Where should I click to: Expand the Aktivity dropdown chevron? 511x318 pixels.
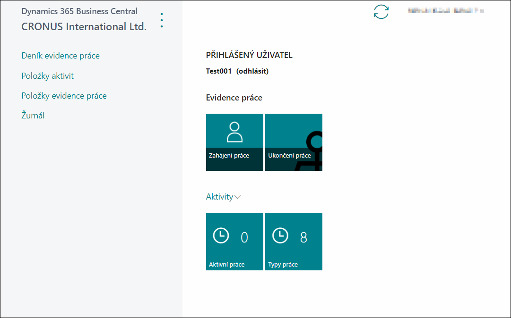(238, 197)
